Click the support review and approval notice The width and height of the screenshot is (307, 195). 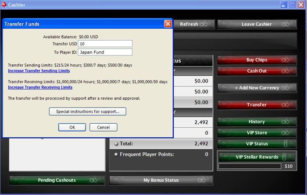[74, 98]
